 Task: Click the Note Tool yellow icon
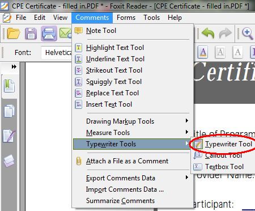pos(79,31)
